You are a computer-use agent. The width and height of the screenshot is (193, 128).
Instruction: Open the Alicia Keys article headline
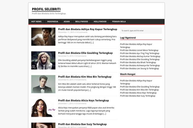pyautogui.click(x=83, y=100)
